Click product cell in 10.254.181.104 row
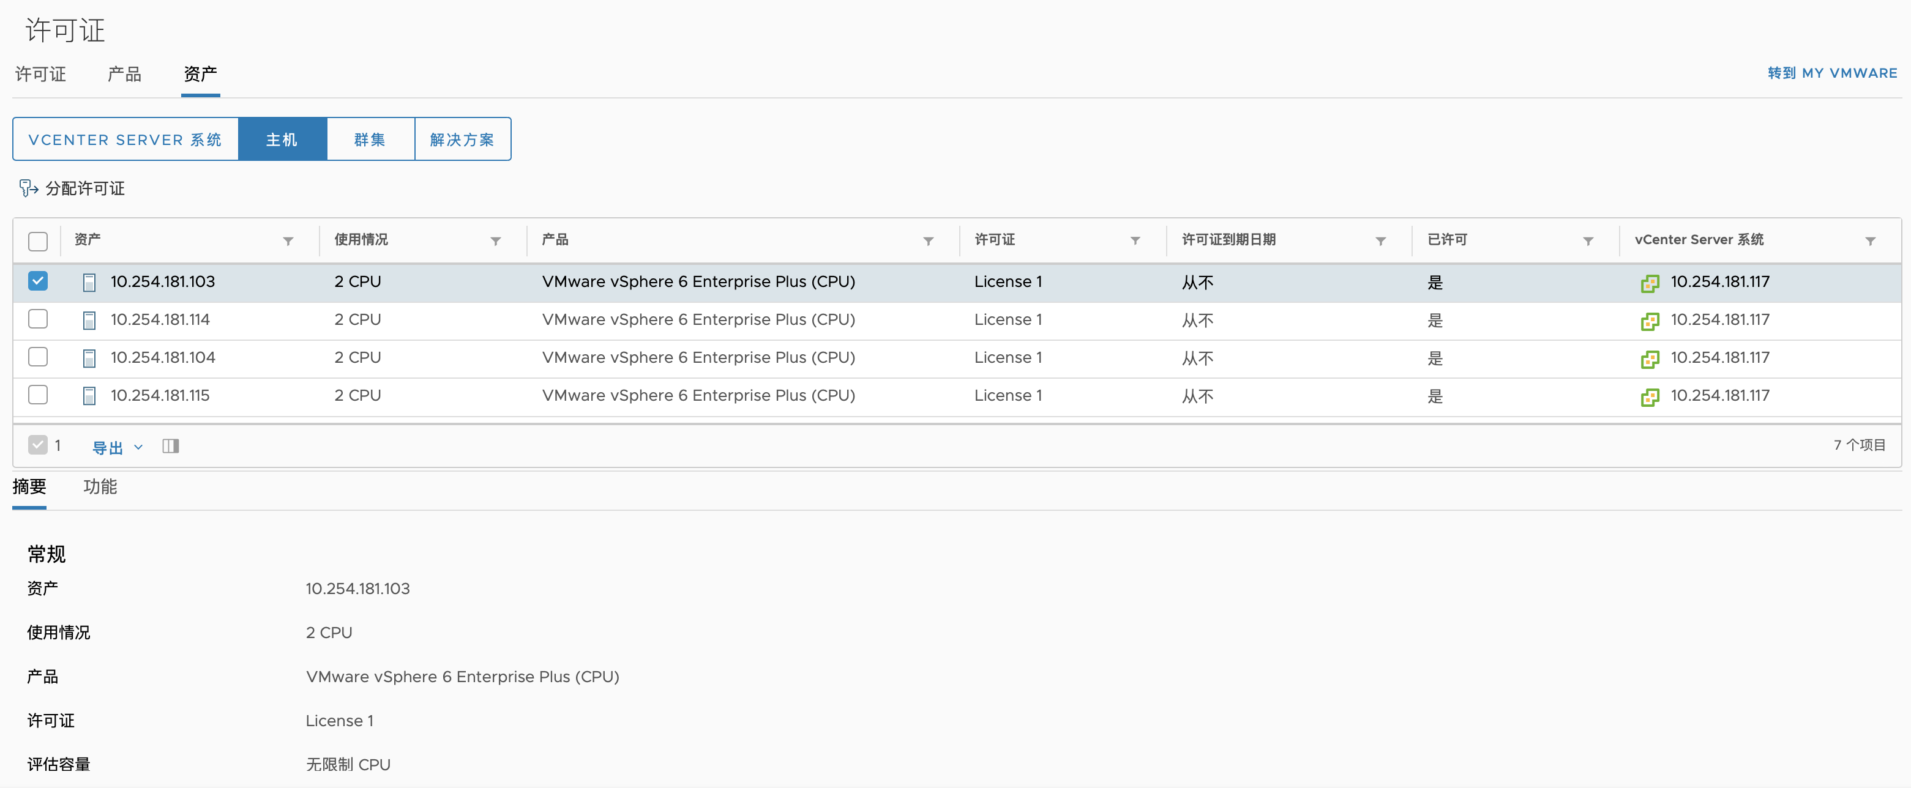 click(699, 357)
